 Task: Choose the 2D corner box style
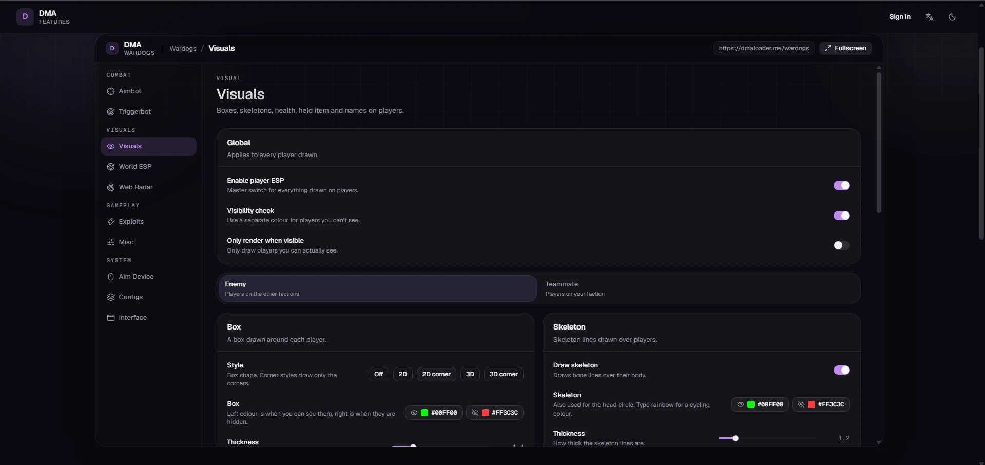[436, 374]
